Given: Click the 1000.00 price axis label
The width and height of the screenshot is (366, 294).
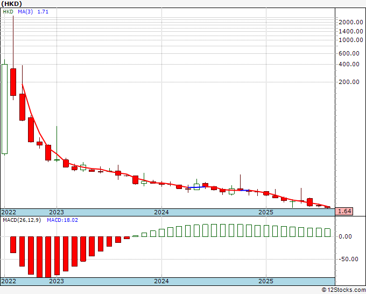Looking at the screenshot, I should point(351,40).
